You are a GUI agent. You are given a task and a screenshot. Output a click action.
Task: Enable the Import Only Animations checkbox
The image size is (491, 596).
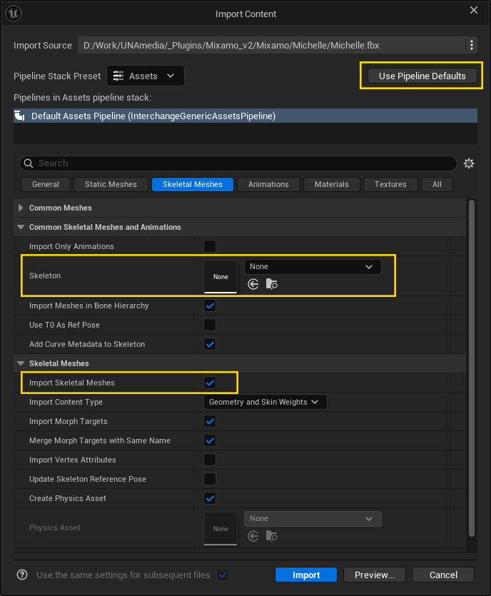[210, 246]
